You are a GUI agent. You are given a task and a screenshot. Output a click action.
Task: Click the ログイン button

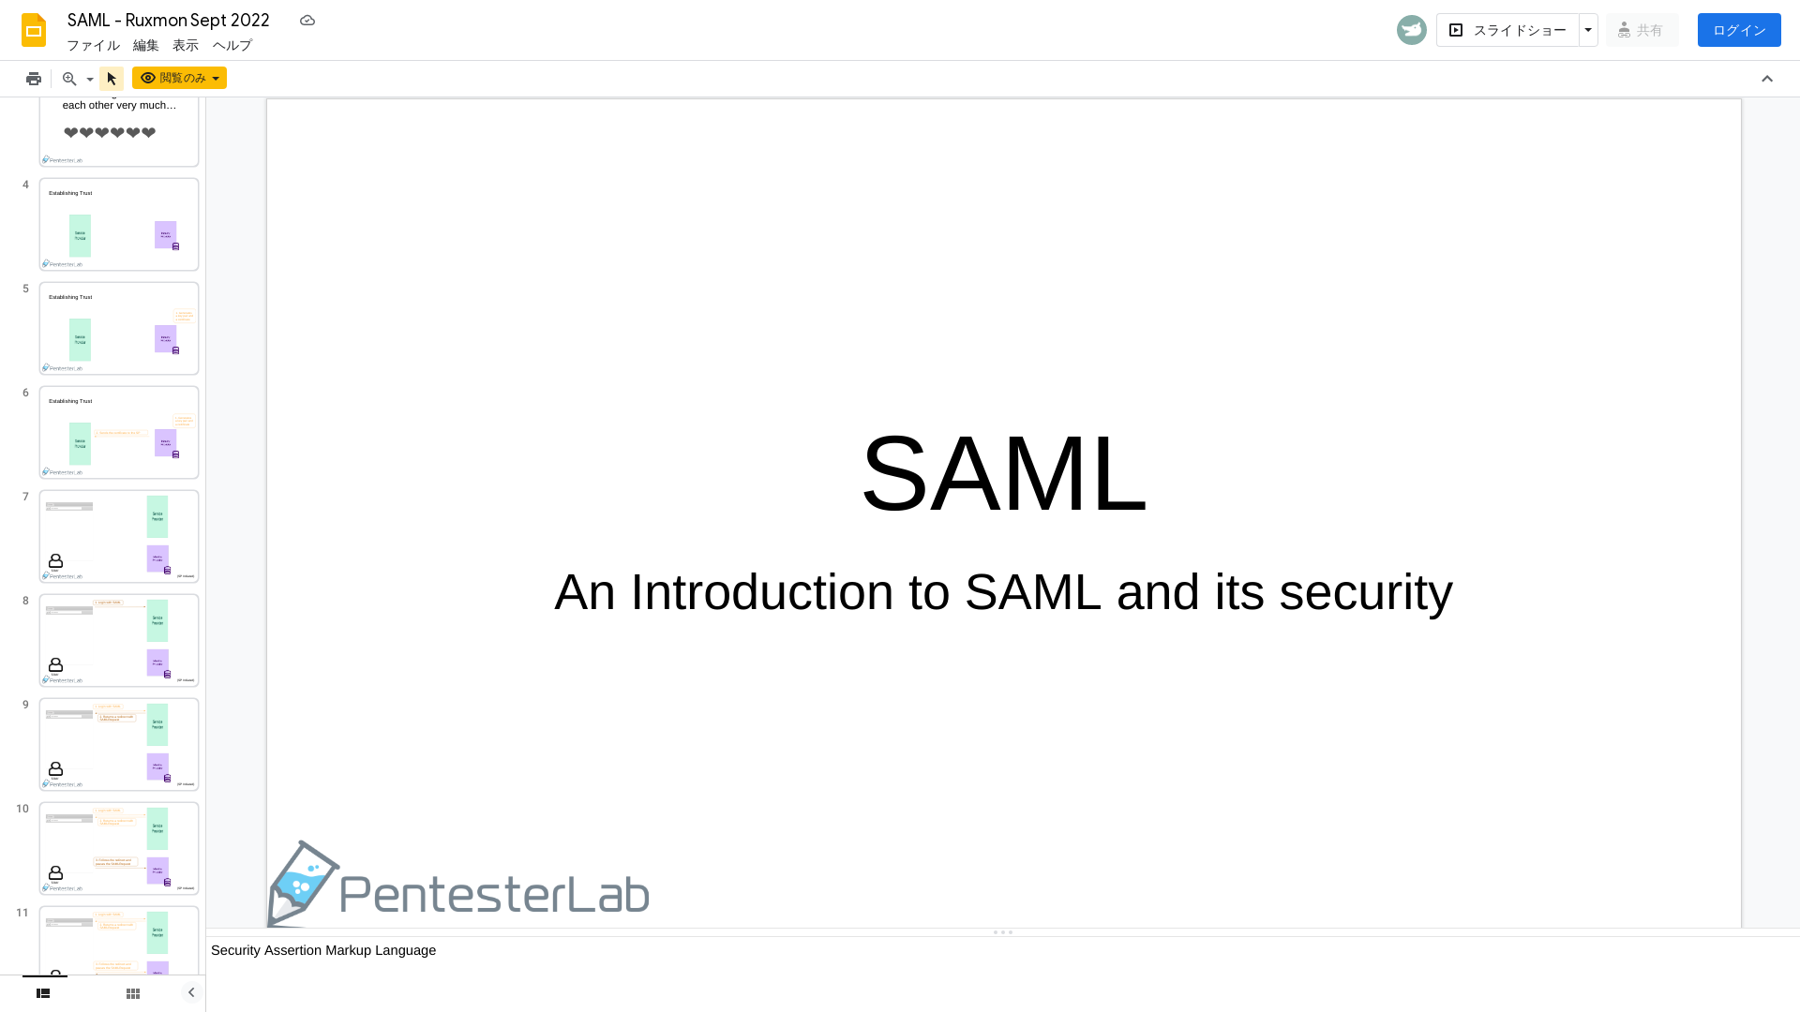click(1738, 29)
